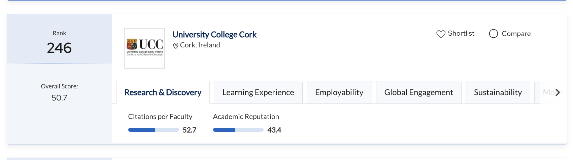The width and height of the screenshot is (573, 160).
Task: Select the Research & Discovery tab
Action: (x=163, y=92)
